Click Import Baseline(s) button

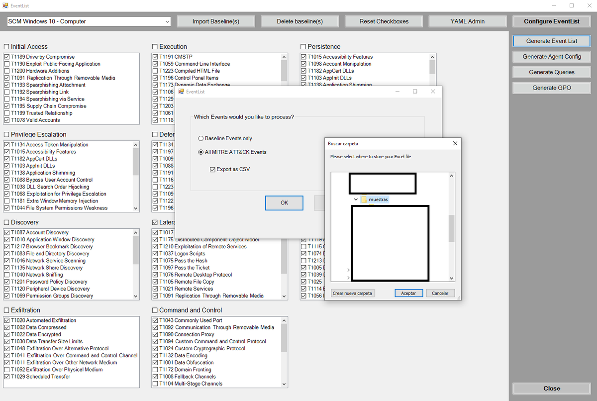click(216, 21)
